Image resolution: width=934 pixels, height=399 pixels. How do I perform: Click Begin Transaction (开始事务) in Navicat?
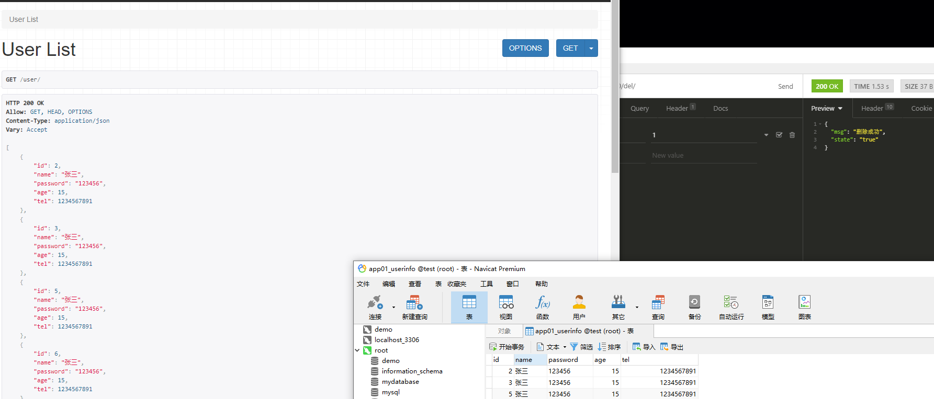point(507,347)
